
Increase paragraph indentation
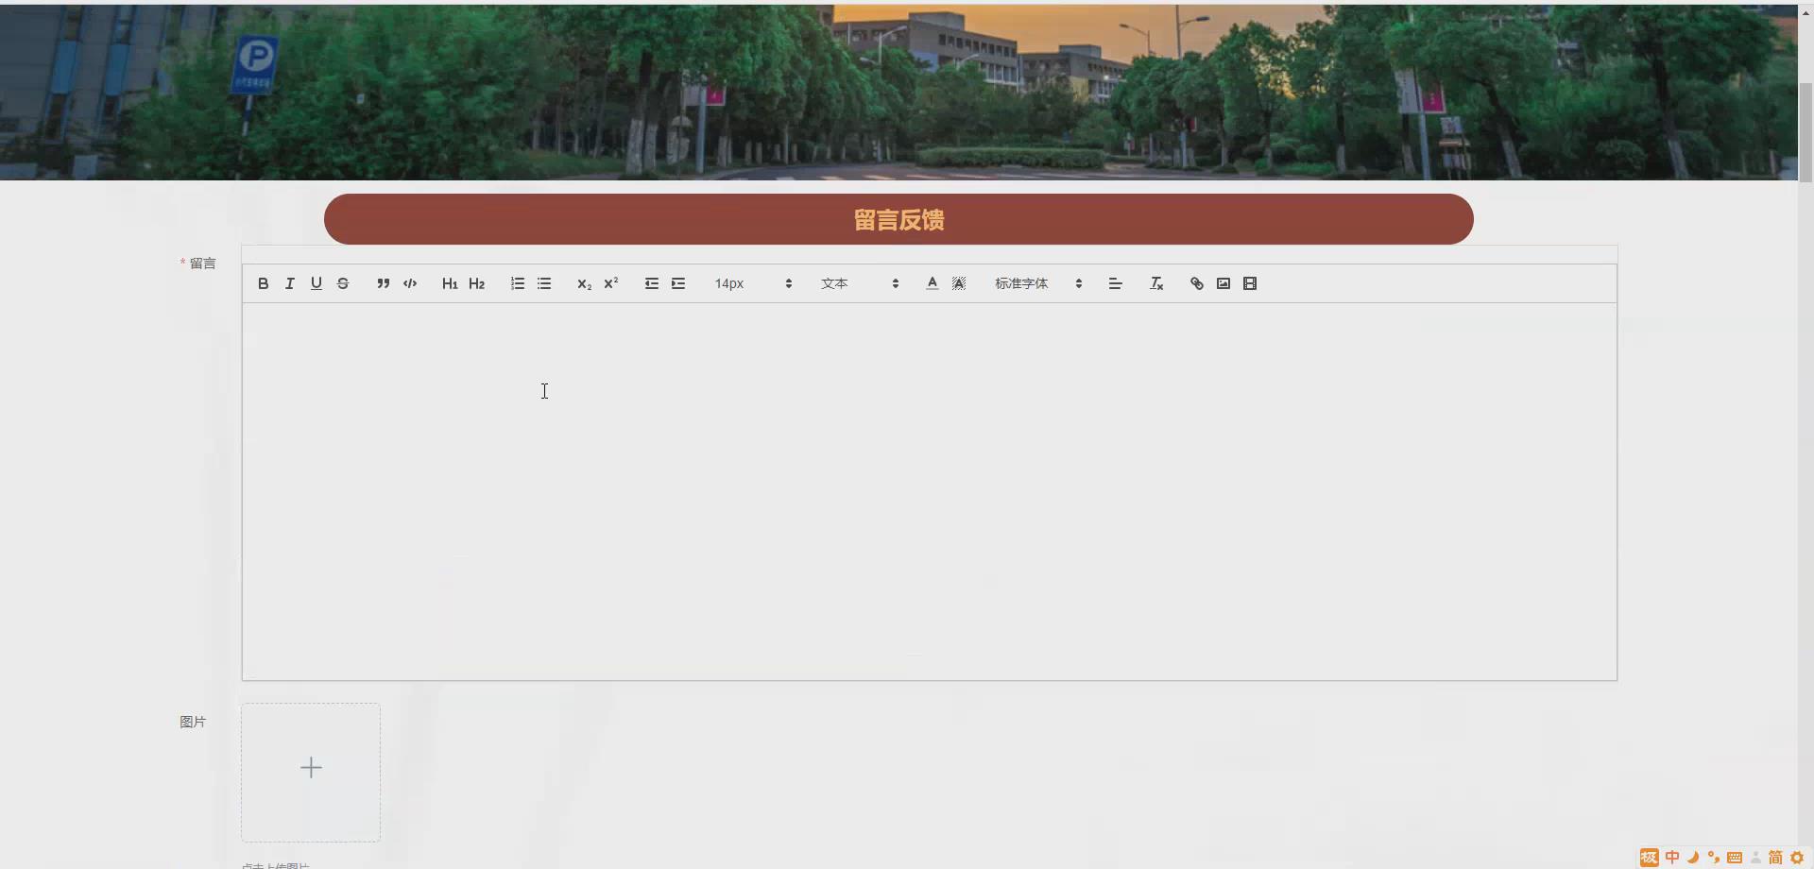pos(678,283)
